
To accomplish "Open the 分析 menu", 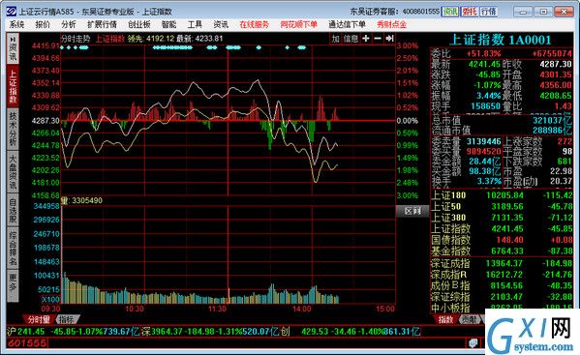I will pos(69,25).
